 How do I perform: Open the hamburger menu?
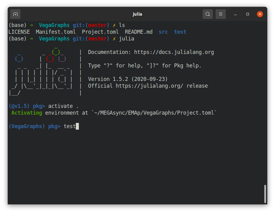pos(221,14)
